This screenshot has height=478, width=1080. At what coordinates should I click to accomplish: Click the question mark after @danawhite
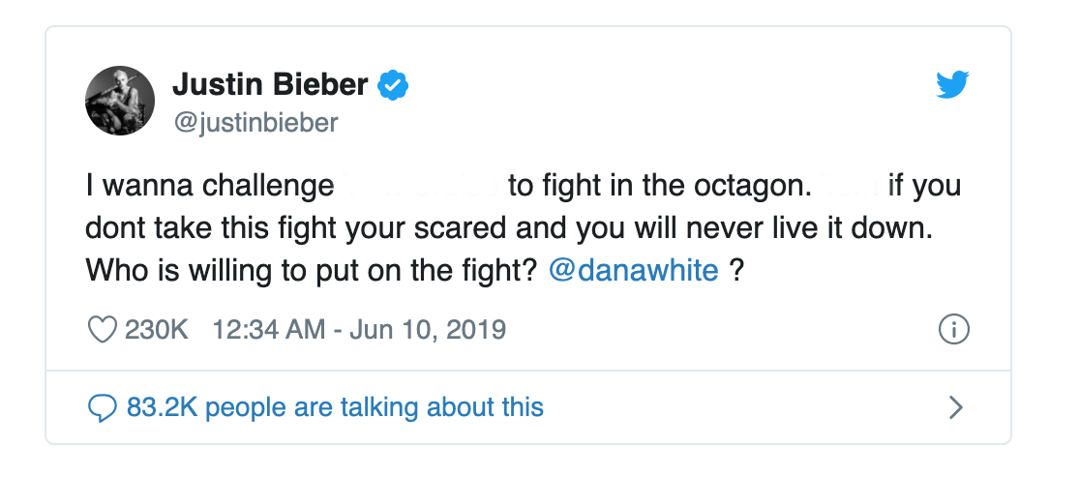tap(736, 270)
